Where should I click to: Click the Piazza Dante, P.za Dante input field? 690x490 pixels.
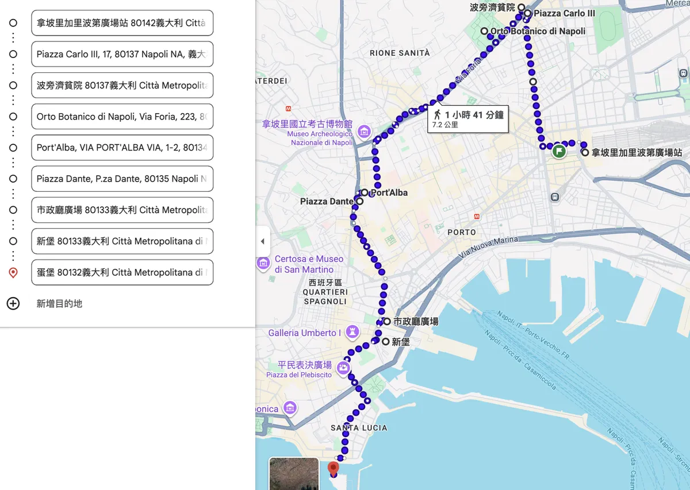122,179
